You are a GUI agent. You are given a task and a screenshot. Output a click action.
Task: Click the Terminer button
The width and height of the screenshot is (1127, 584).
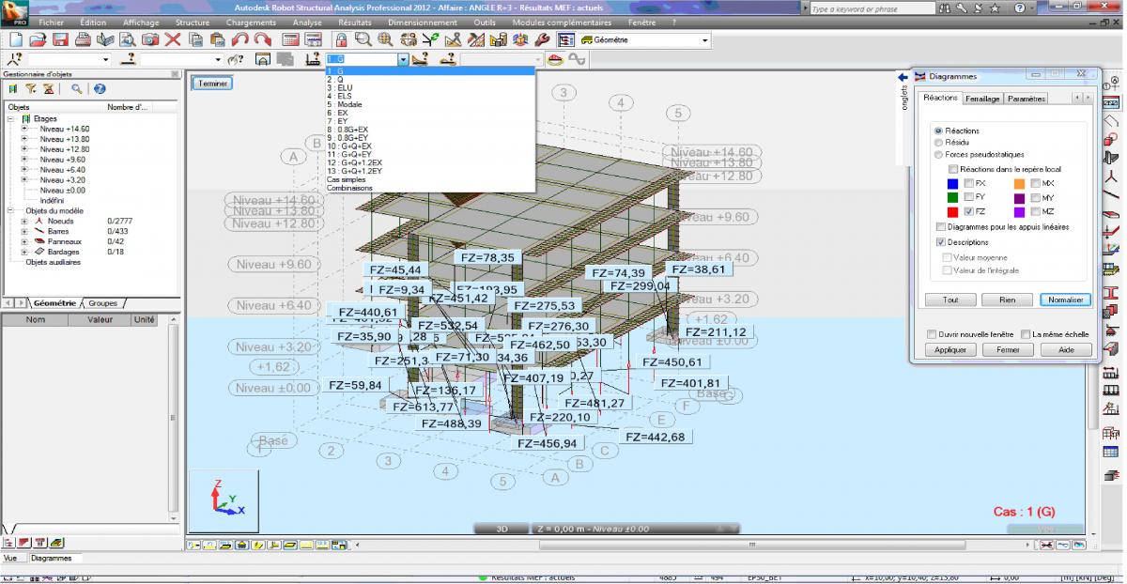click(211, 83)
